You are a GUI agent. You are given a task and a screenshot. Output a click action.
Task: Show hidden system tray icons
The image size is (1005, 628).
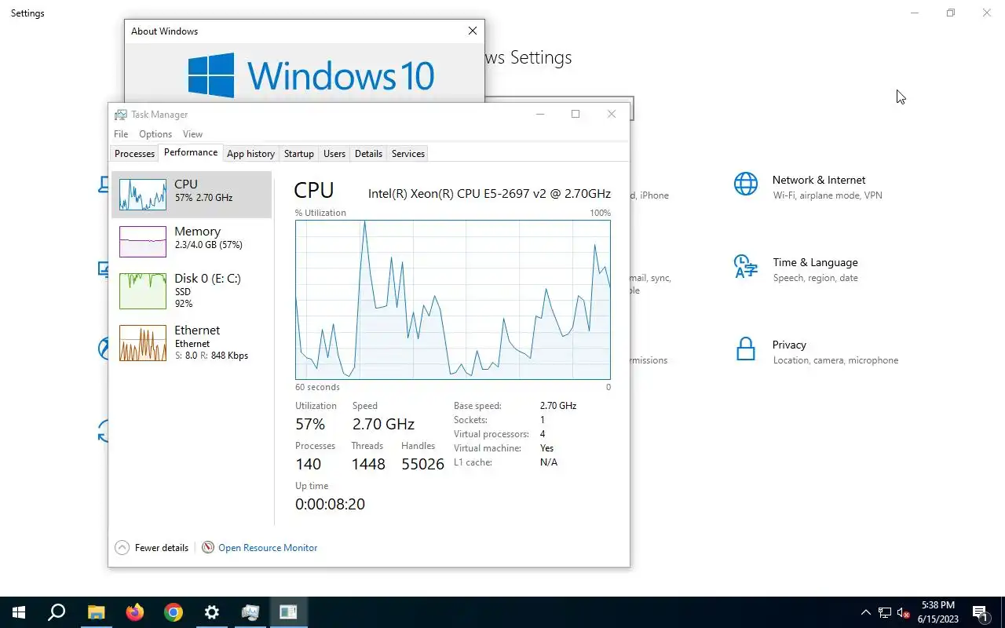click(x=866, y=612)
